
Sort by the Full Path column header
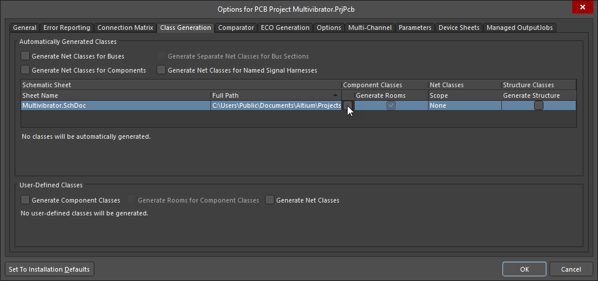click(274, 95)
